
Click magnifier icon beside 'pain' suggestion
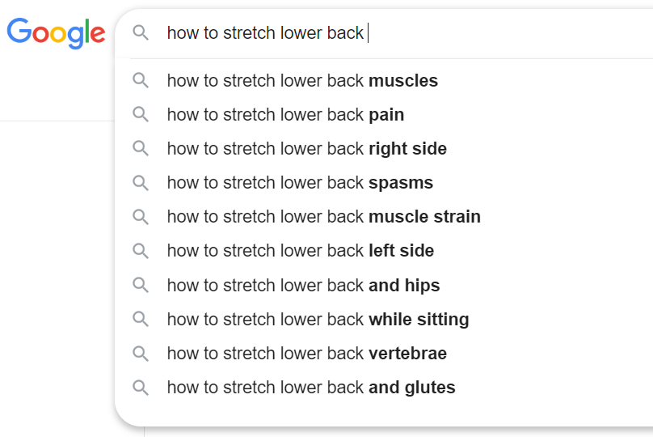[x=141, y=115]
